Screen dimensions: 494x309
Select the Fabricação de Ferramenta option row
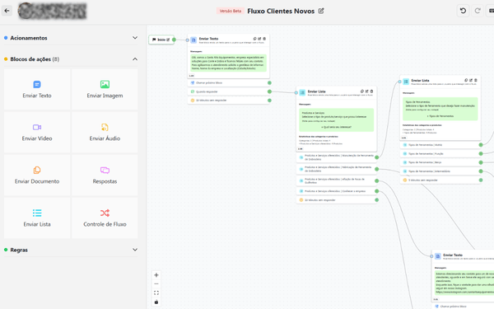(x=337, y=169)
